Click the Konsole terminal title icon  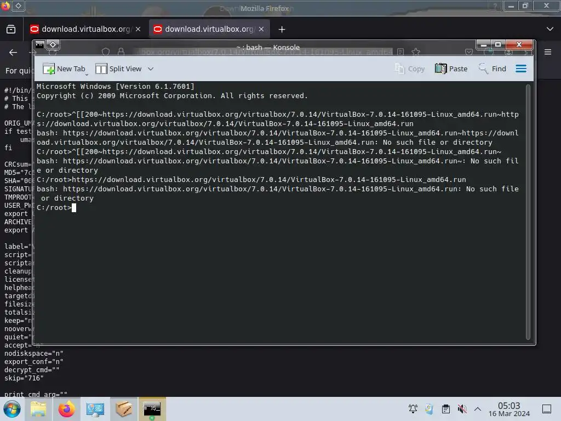click(x=39, y=44)
